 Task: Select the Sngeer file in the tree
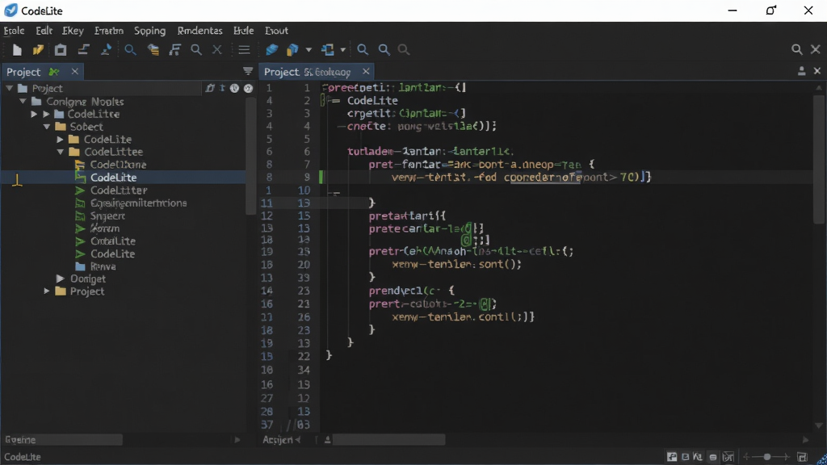(107, 216)
